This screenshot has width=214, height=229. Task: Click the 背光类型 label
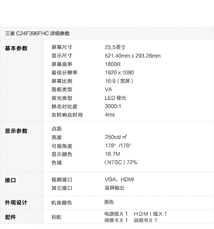point(62,98)
